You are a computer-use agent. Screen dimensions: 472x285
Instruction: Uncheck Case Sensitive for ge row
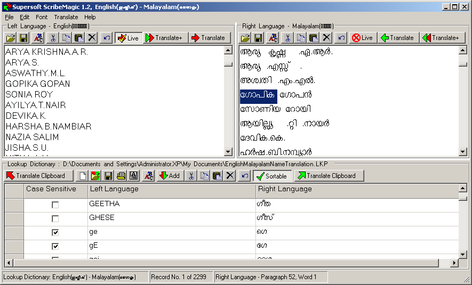tap(55, 233)
